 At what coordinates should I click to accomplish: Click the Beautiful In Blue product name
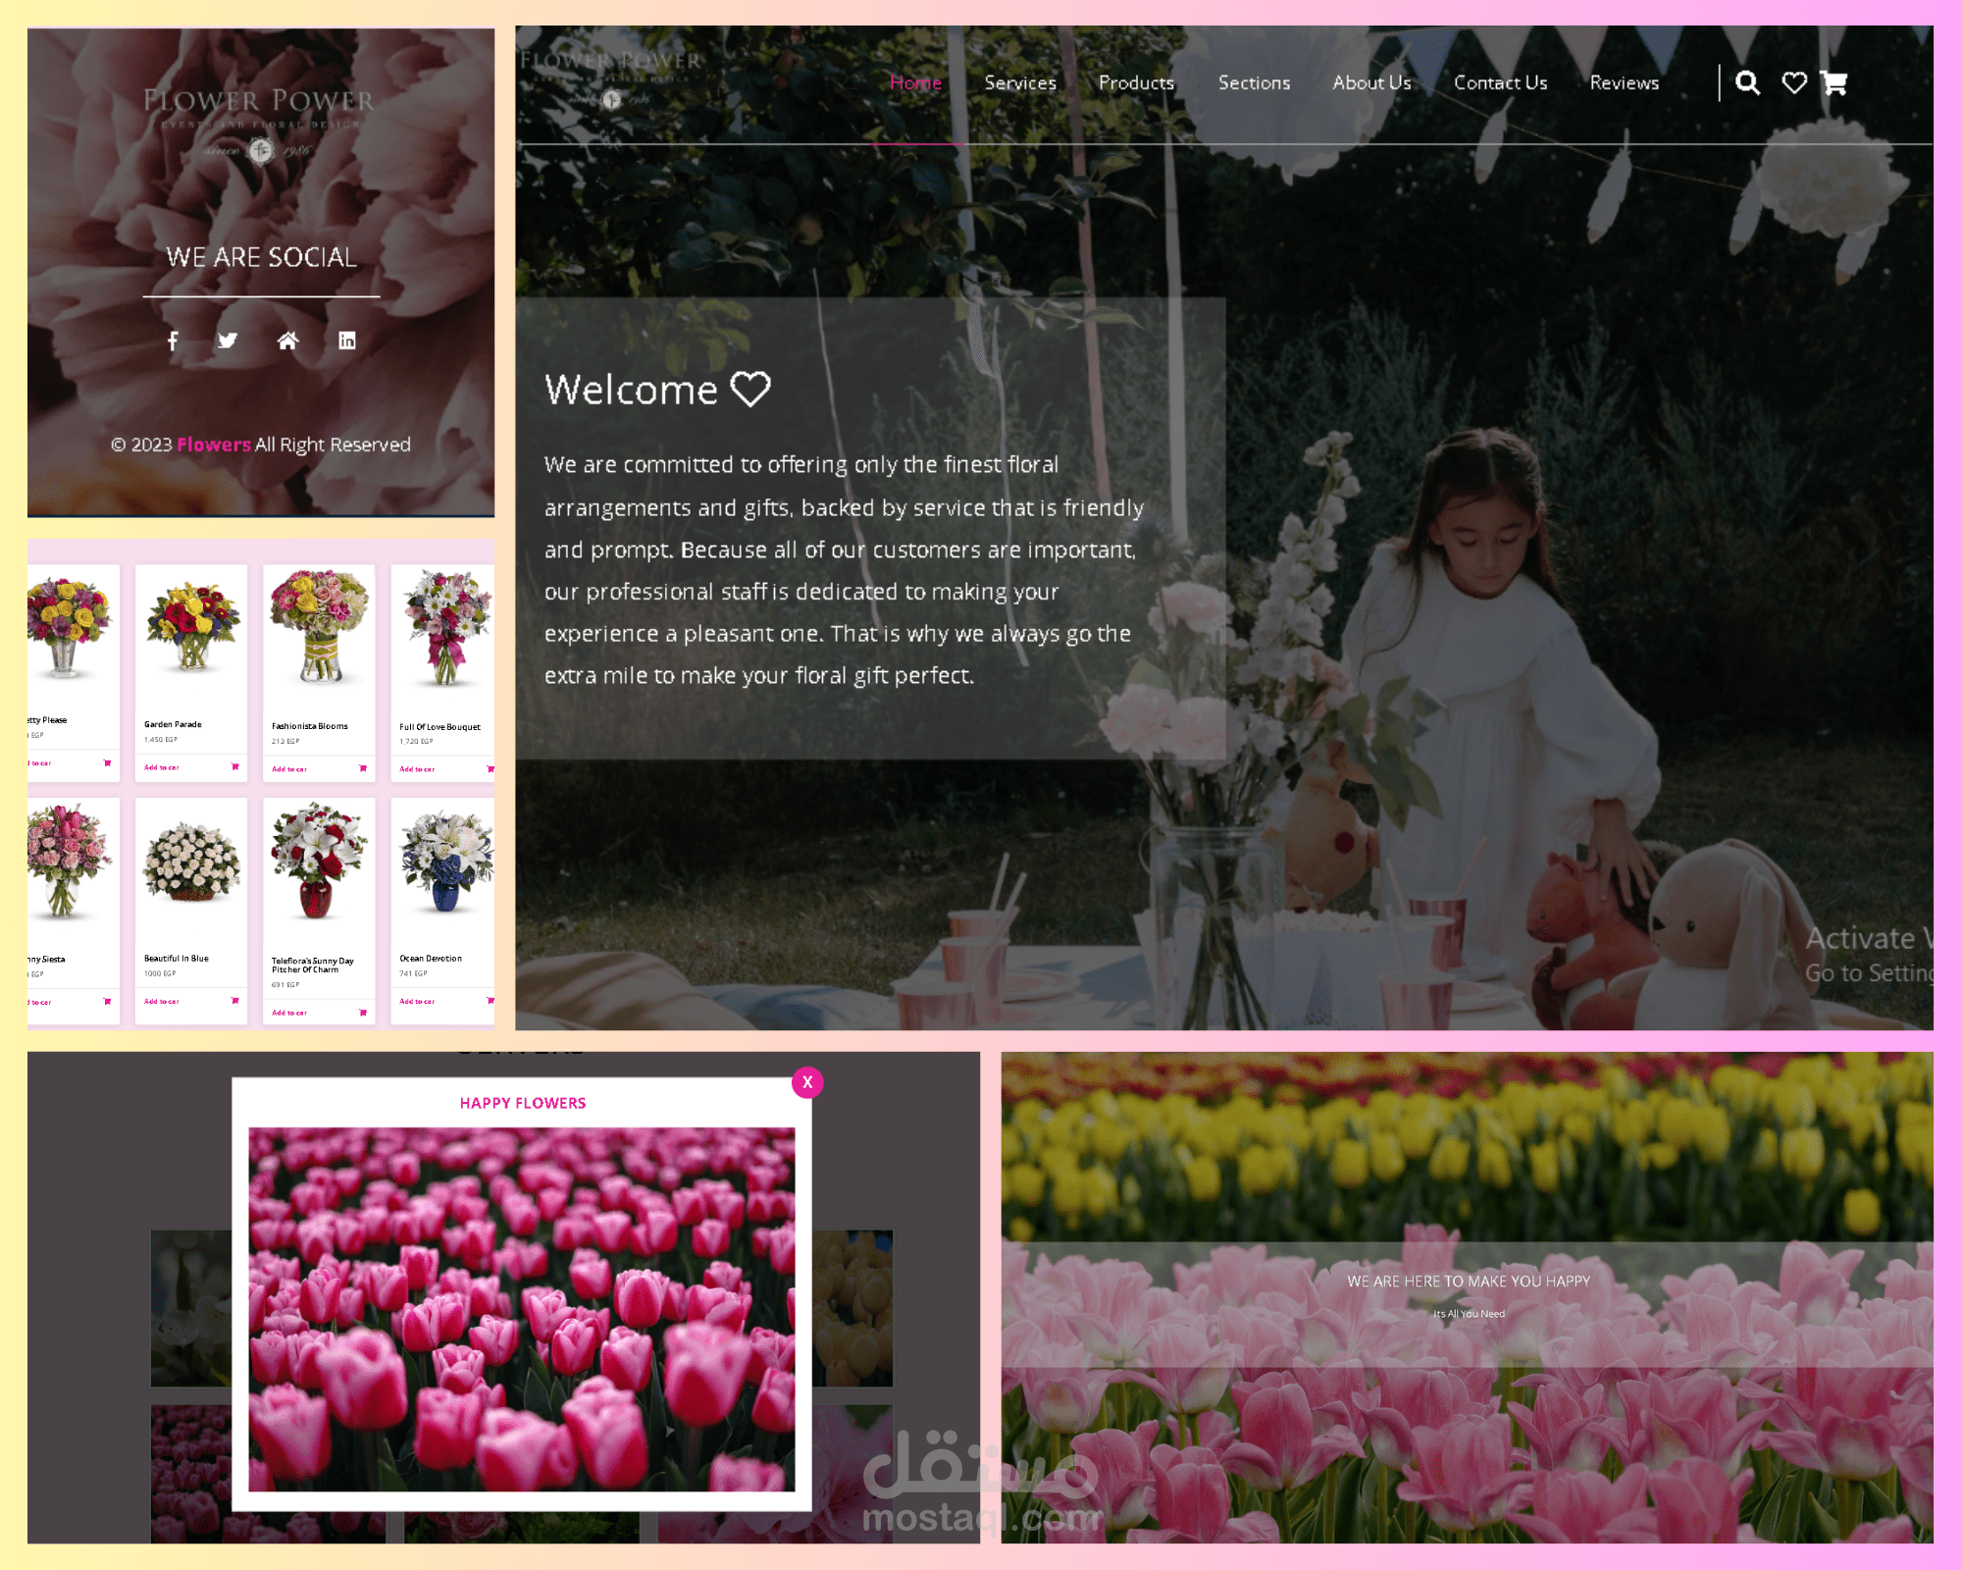(177, 959)
